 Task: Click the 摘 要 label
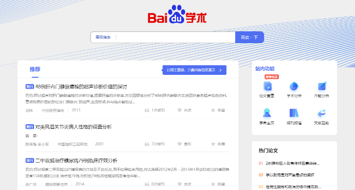coord(32,136)
